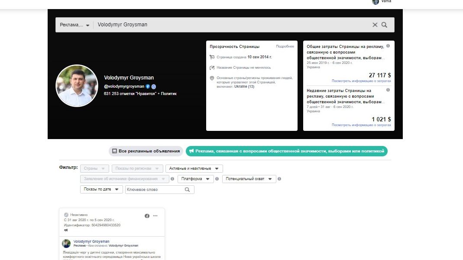Open the three-dots menu on the ad card
463x260 pixels.
click(x=155, y=216)
